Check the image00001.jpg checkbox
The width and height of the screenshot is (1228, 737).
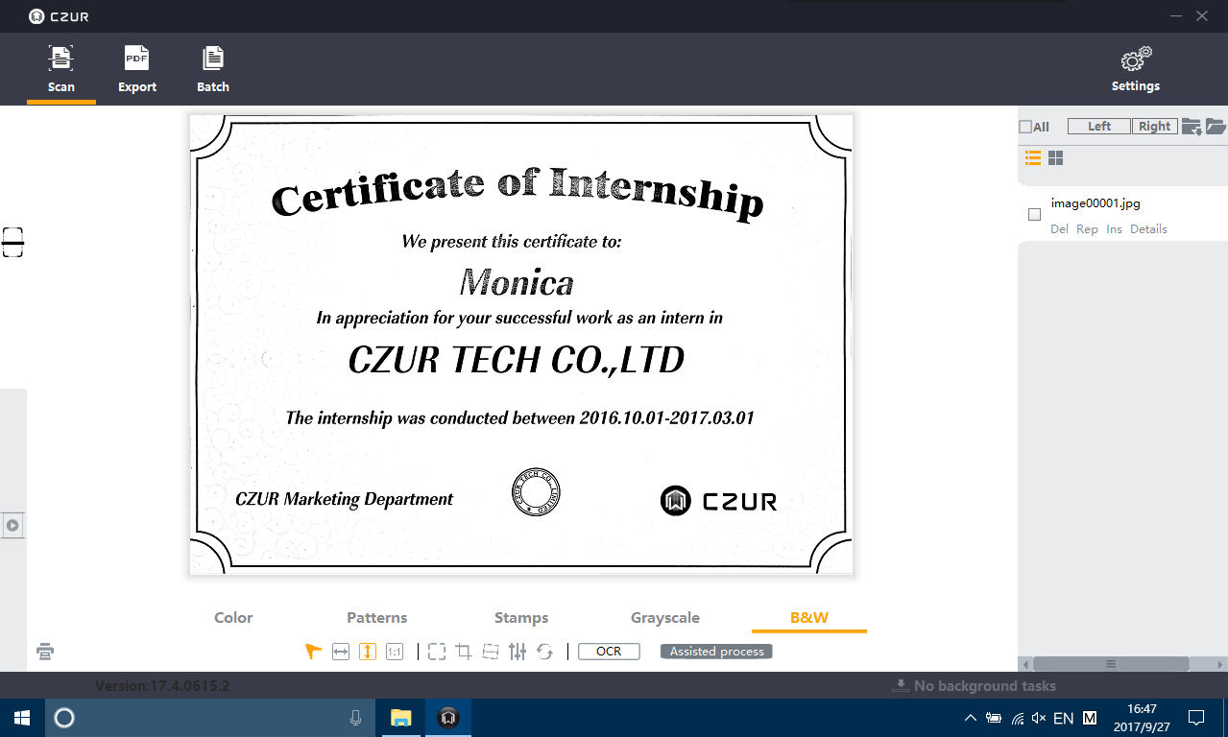pos(1034,215)
